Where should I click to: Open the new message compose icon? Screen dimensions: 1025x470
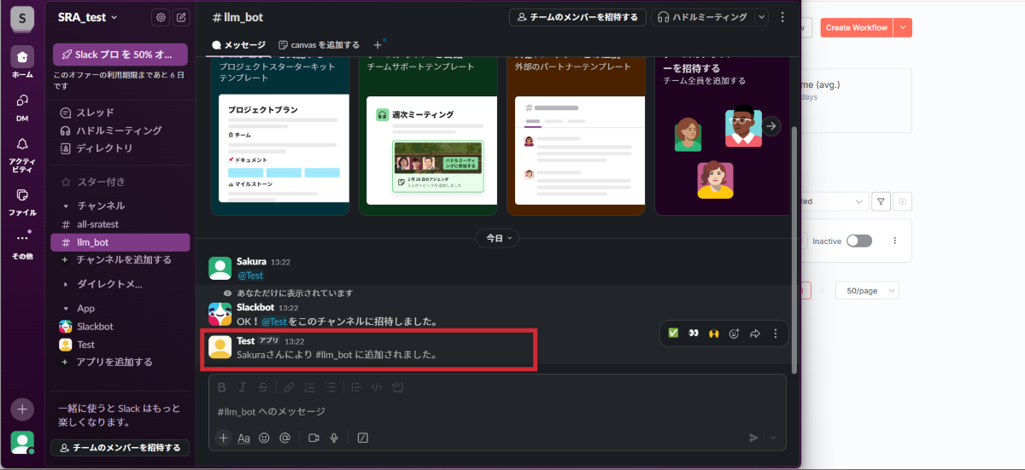click(181, 17)
